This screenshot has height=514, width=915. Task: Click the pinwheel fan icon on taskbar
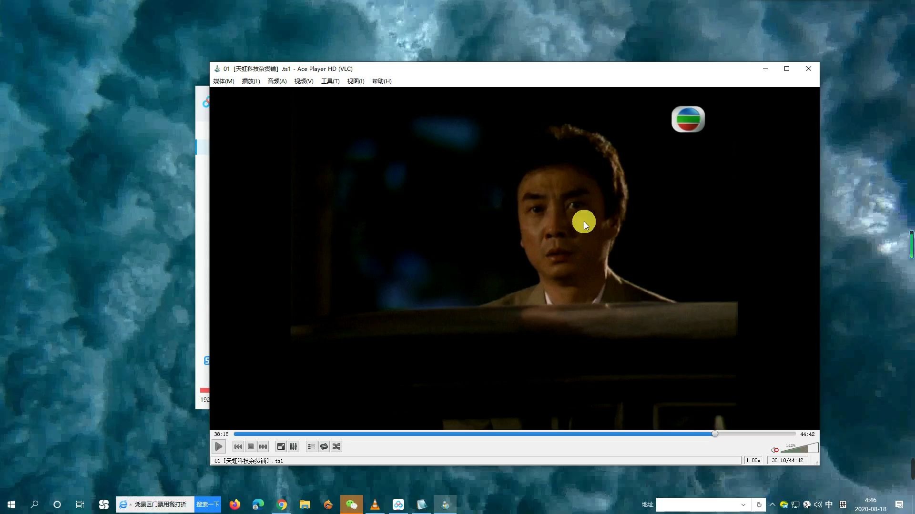(x=103, y=504)
